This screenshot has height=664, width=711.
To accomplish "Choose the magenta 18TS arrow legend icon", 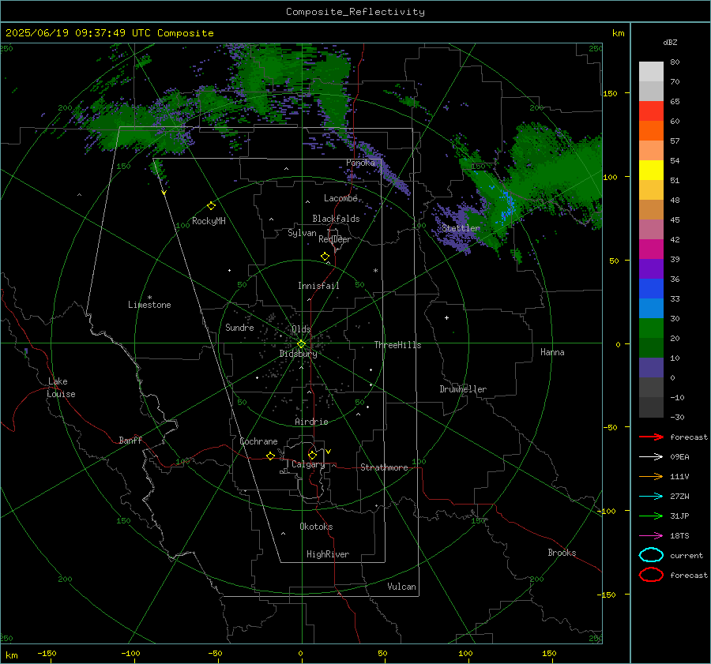I will pyautogui.click(x=651, y=536).
